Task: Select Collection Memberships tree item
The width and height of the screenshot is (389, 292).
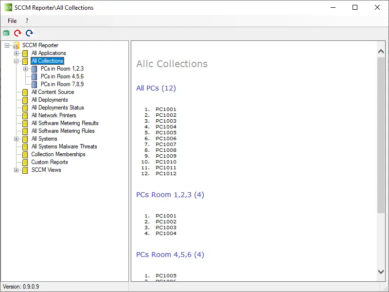Action: point(58,154)
